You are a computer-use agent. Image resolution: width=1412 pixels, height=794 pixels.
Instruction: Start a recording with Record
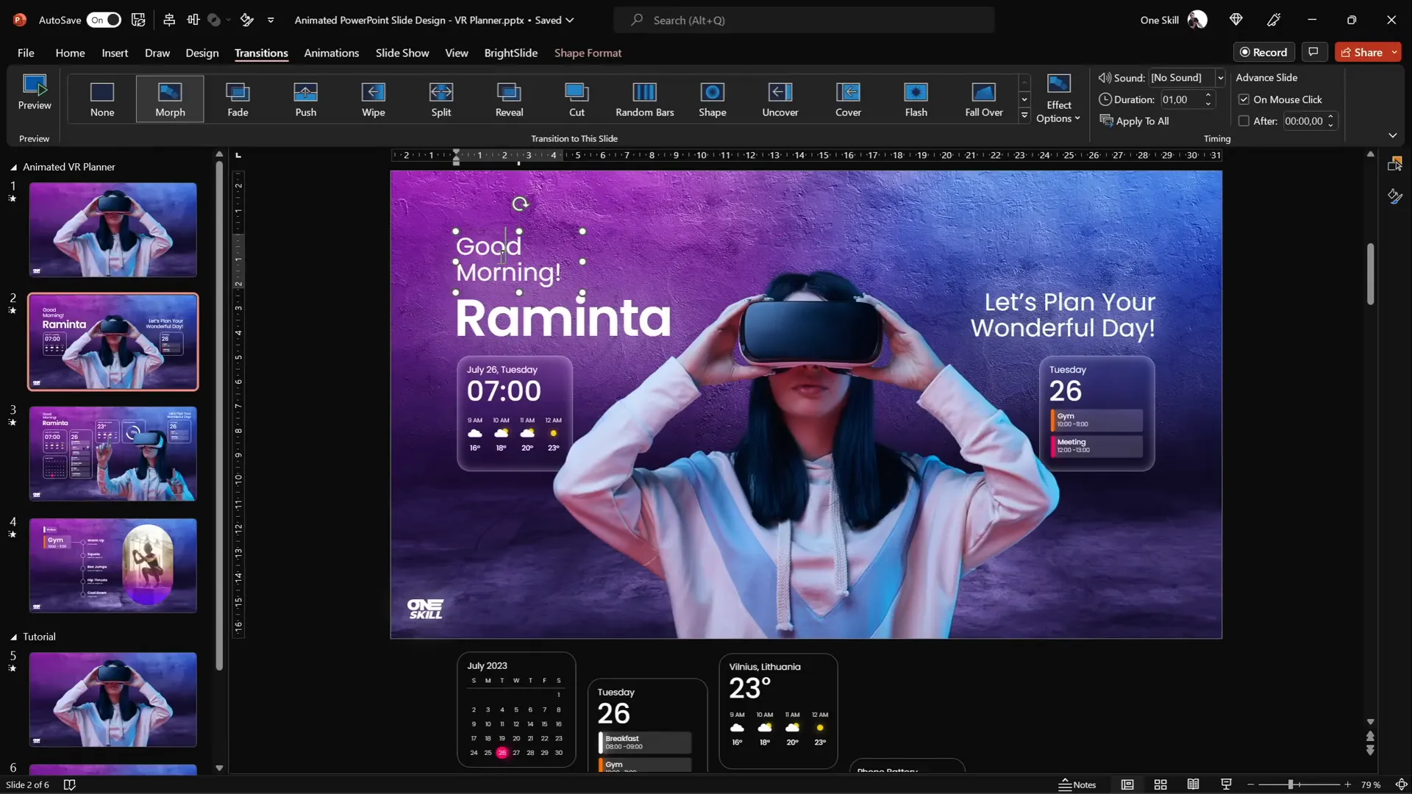tap(1264, 51)
